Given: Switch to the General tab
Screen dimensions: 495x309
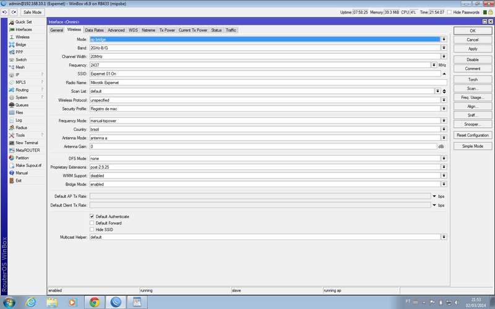Looking at the screenshot, I should pos(56,30).
